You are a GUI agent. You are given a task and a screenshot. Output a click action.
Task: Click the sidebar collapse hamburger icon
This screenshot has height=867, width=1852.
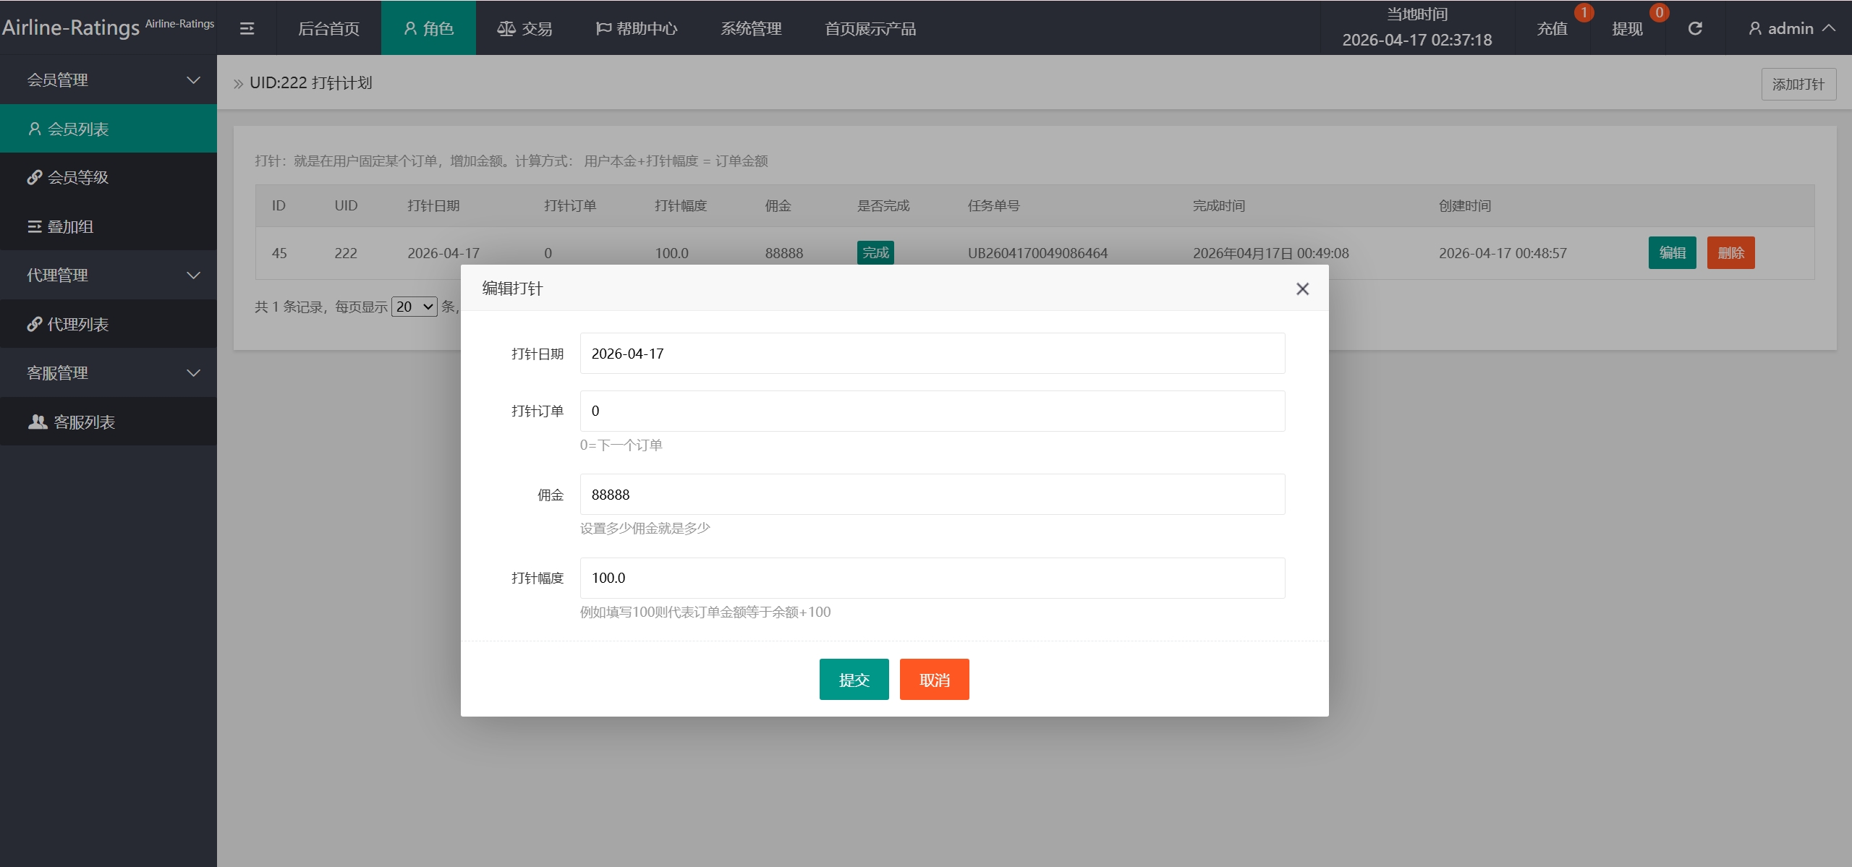tap(247, 28)
